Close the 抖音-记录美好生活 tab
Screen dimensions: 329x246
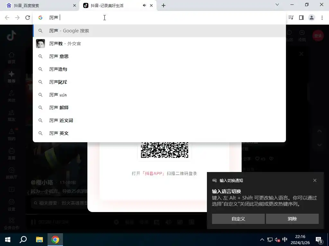[151, 6]
